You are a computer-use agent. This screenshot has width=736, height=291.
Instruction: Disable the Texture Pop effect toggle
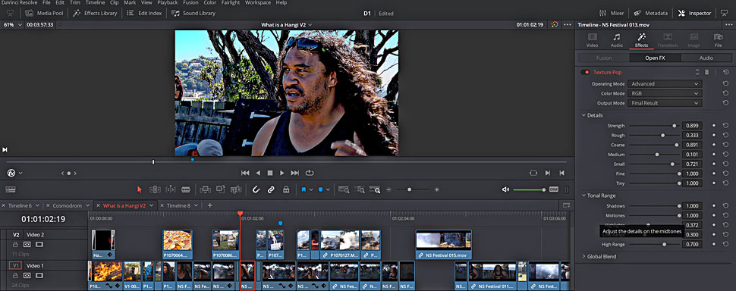(x=585, y=72)
